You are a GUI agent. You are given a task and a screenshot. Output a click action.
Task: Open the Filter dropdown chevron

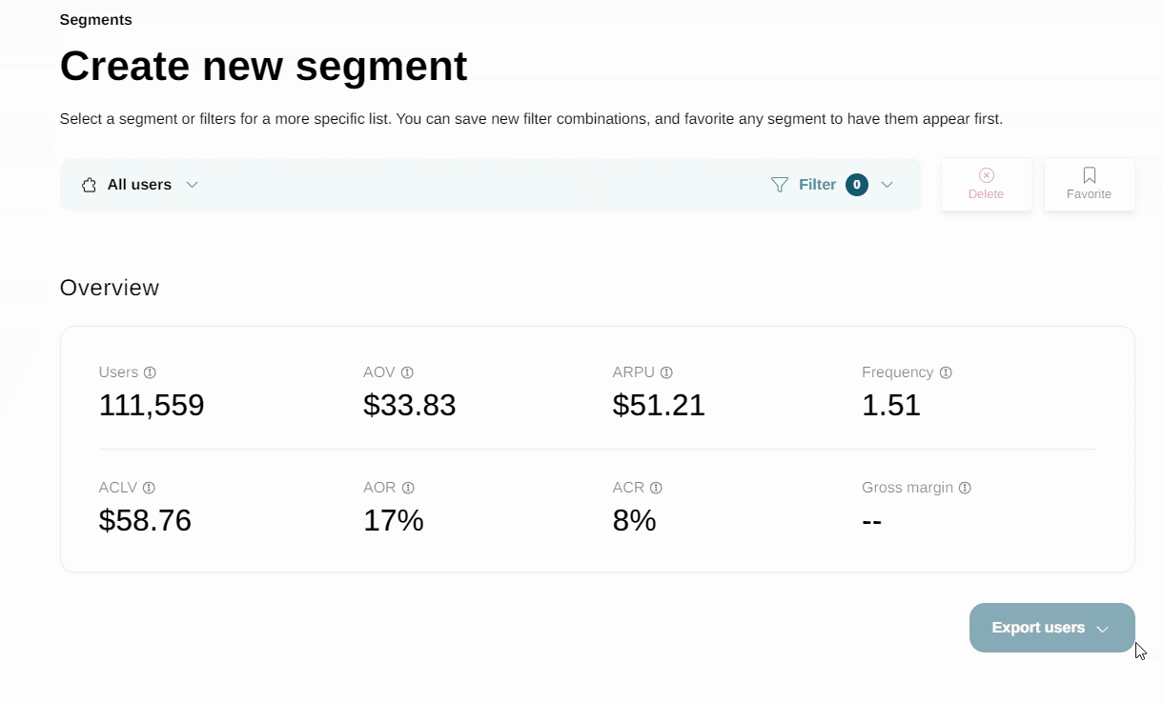coord(887,185)
